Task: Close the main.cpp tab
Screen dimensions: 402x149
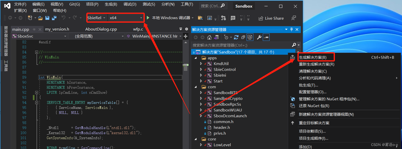Action: [x=40, y=29]
